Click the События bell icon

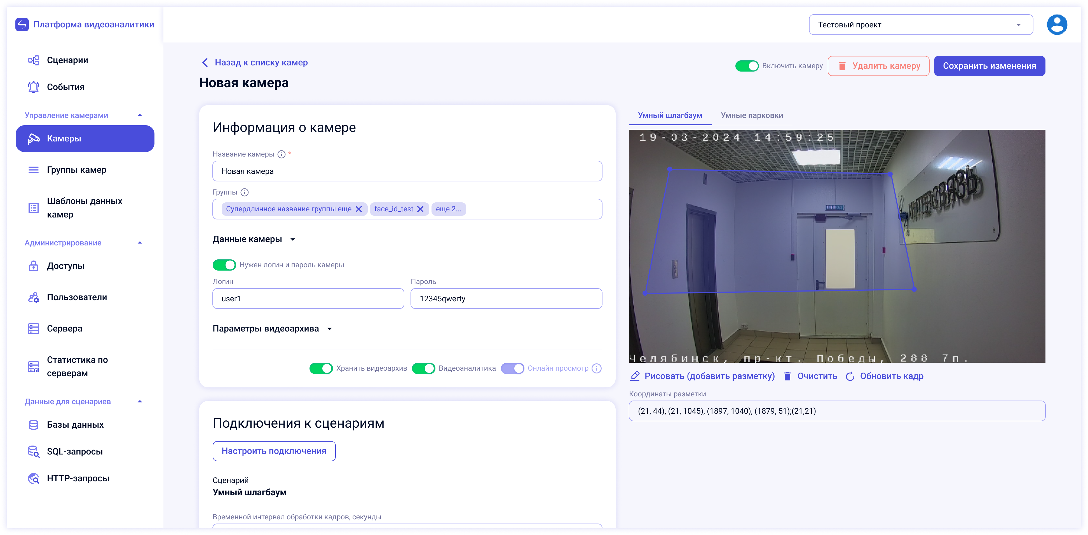(x=33, y=87)
